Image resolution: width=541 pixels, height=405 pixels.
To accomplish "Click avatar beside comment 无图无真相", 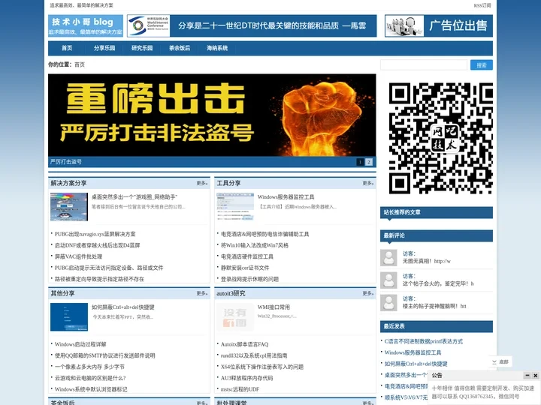I will (389, 258).
